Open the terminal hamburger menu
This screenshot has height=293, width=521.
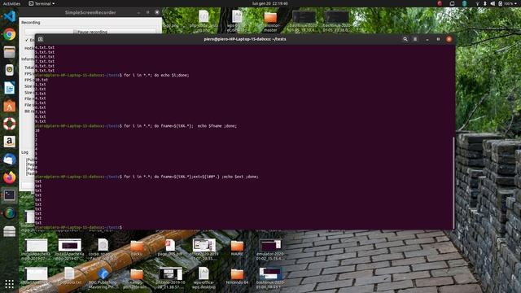tap(415, 39)
